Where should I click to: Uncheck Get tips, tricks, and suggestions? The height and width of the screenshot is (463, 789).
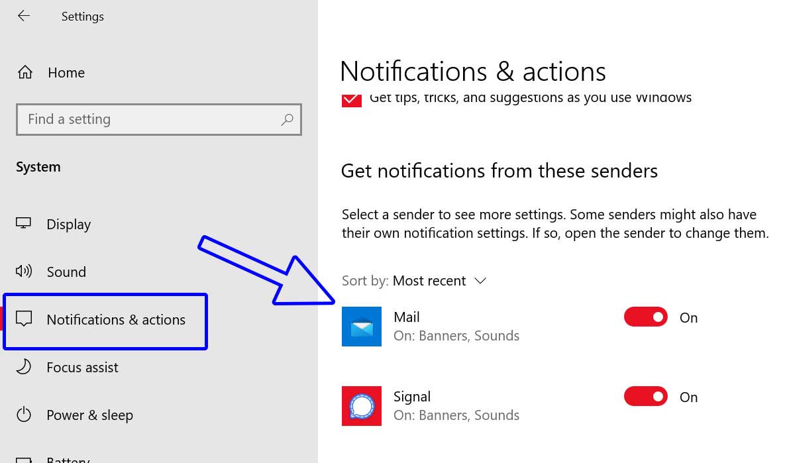[351, 99]
